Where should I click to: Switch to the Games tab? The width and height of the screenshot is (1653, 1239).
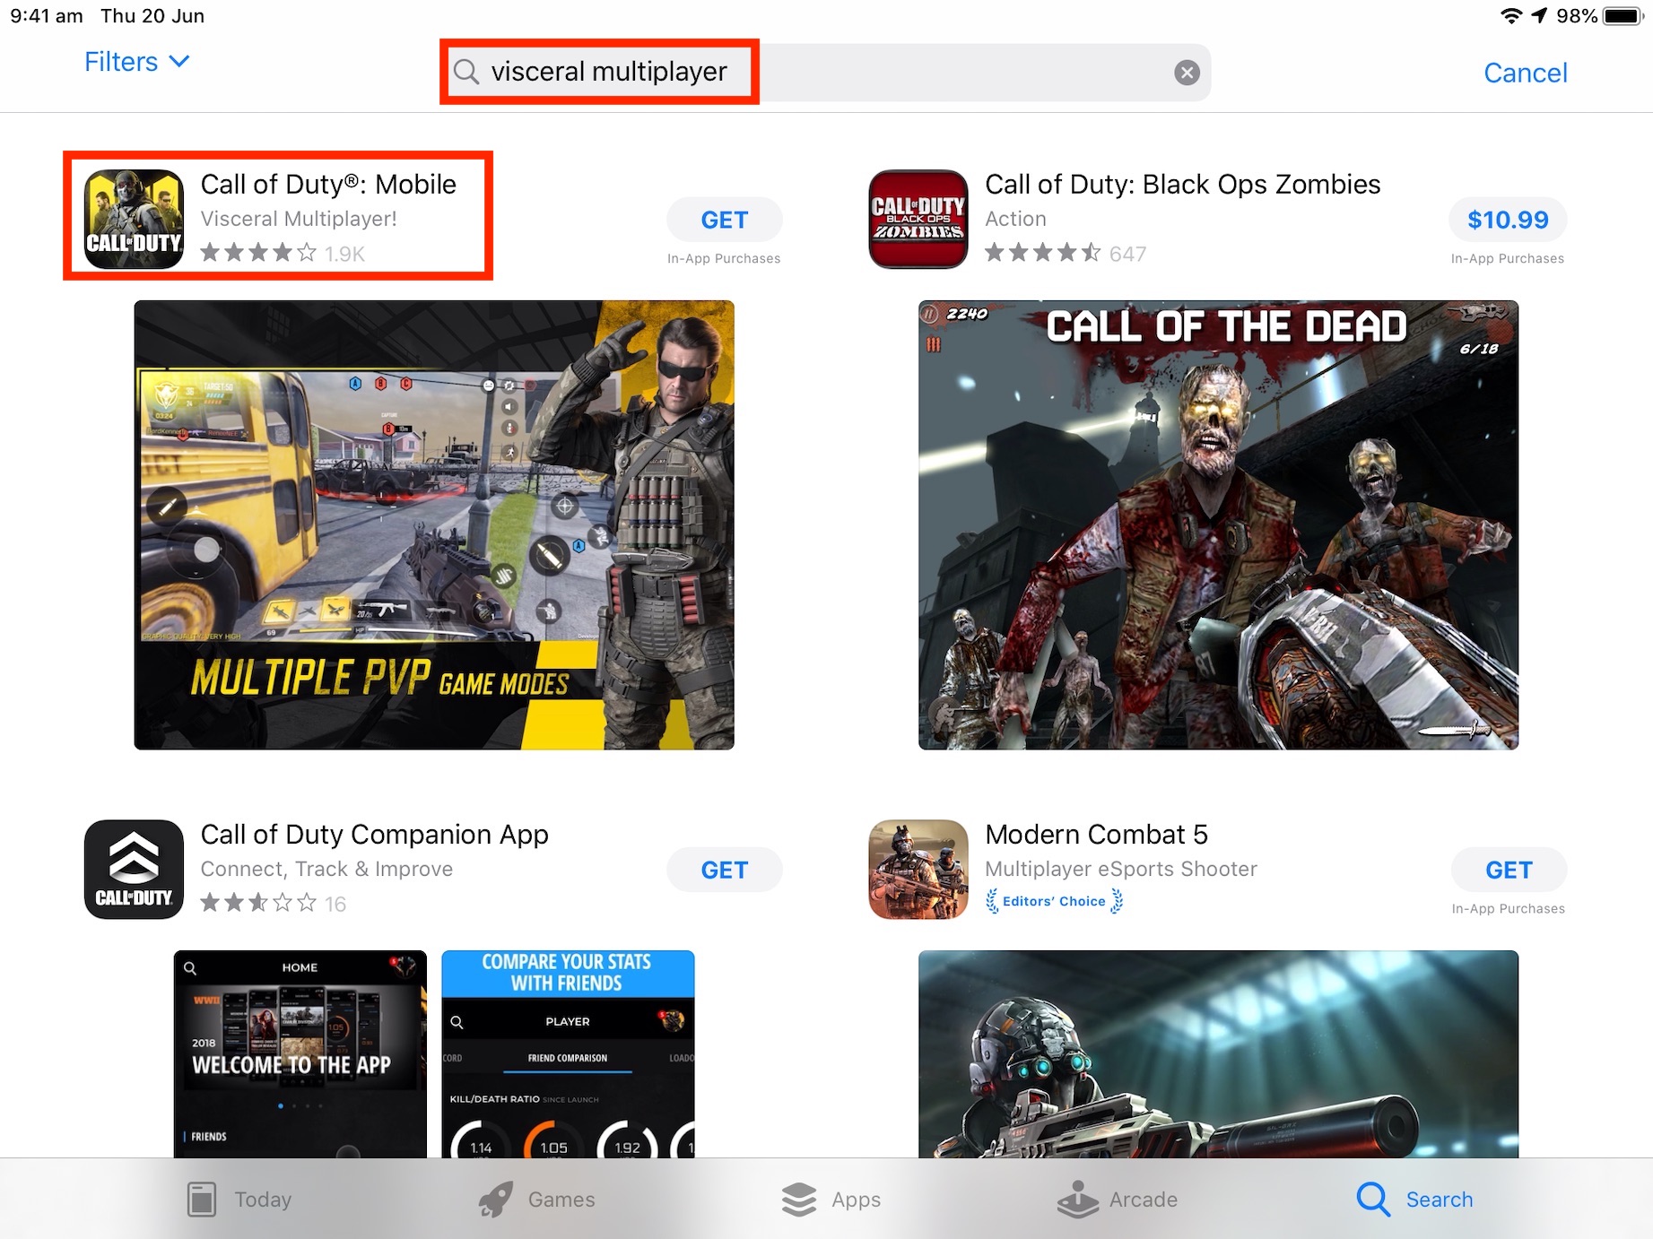(536, 1199)
